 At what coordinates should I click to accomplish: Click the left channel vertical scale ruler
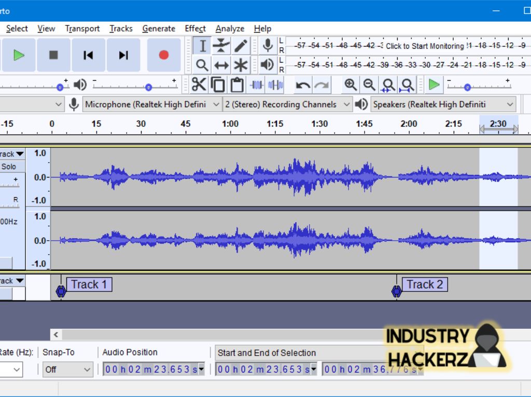click(38, 177)
